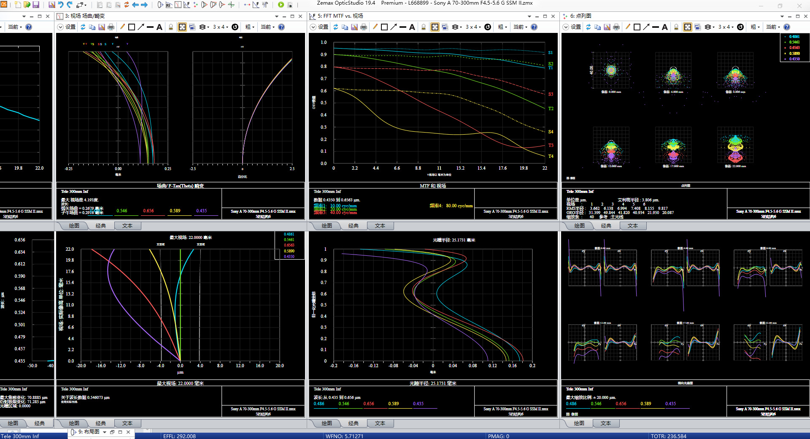Select arrow annotation tool in FFT MTF window

pos(394,27)
